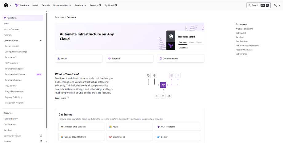Screen dimensions: 283x146
Task: Jump to Get Certified on this page
Action: coord(241,54)
